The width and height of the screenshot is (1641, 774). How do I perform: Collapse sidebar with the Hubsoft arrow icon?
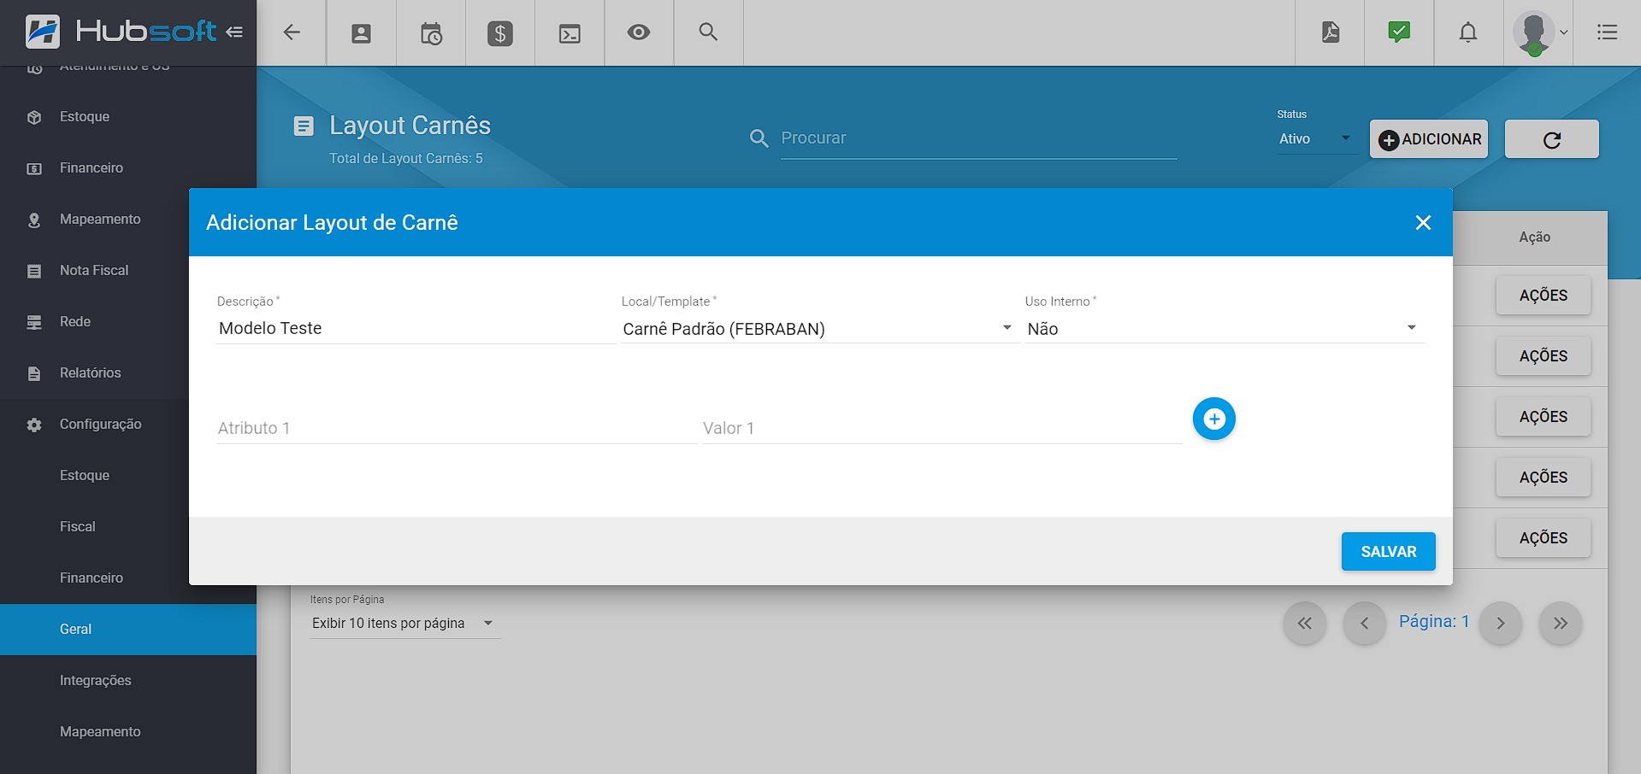[x=234, y=32]
